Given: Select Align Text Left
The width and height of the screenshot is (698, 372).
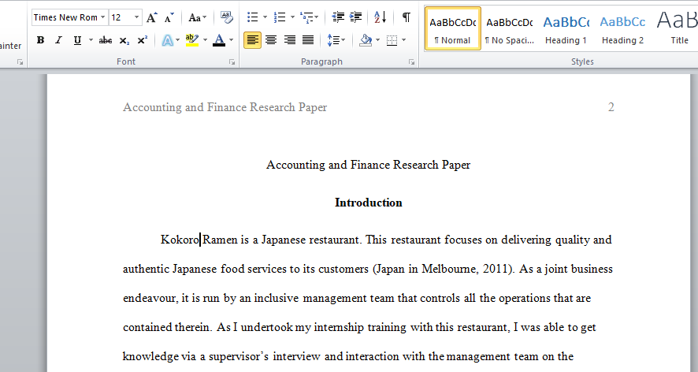Looking at the screenshot, I should [x=252, y=40].
